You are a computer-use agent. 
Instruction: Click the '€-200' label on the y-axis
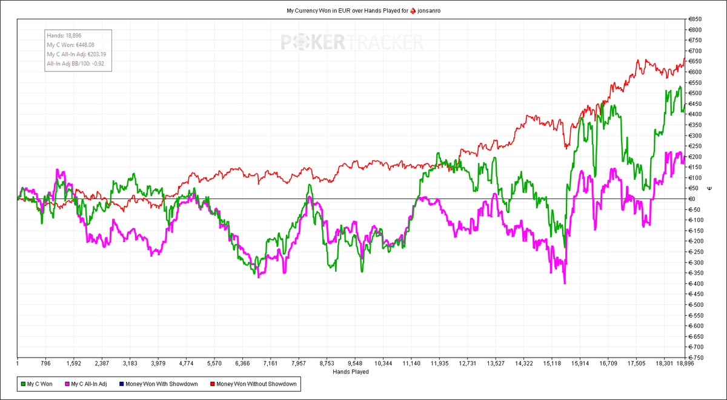point(697,241)
